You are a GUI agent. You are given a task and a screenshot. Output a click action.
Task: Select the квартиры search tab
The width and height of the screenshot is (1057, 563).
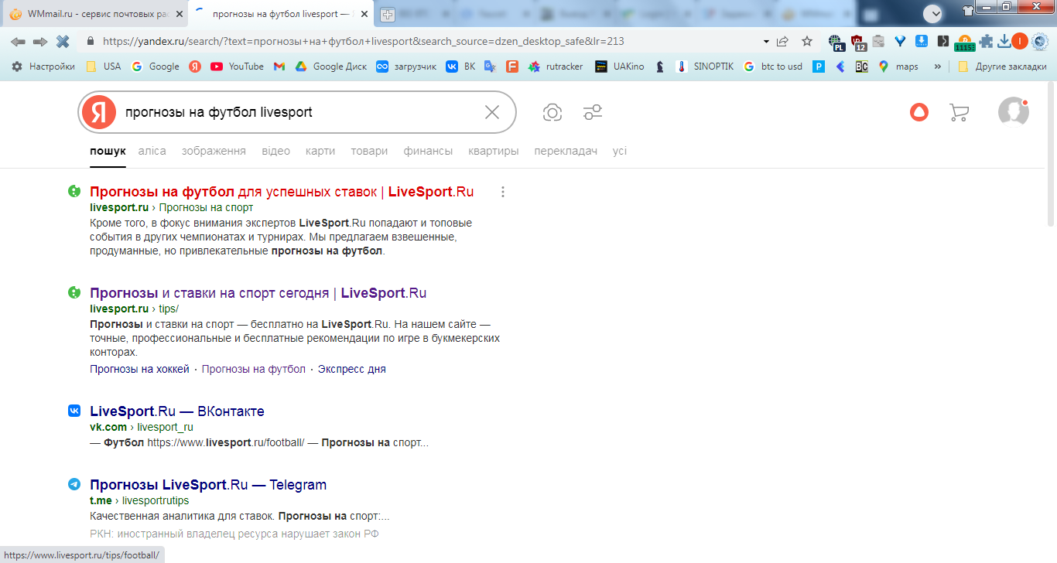pyautogui.click(x=494, y=151)
